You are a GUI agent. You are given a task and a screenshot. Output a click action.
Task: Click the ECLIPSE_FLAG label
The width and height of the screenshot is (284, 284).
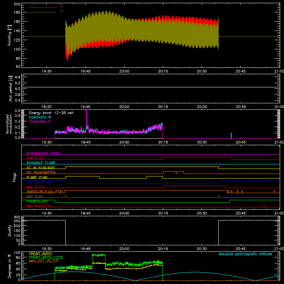click(39, 182)
